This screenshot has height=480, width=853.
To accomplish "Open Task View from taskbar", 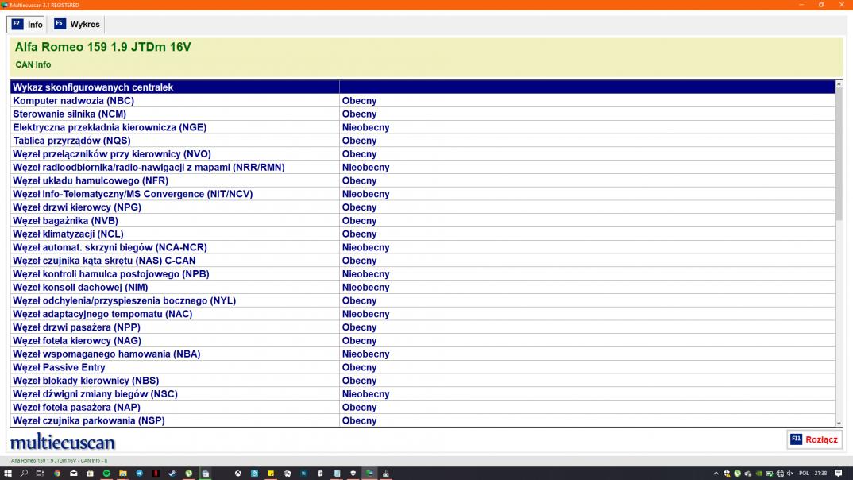I will (x=40, y=474).
